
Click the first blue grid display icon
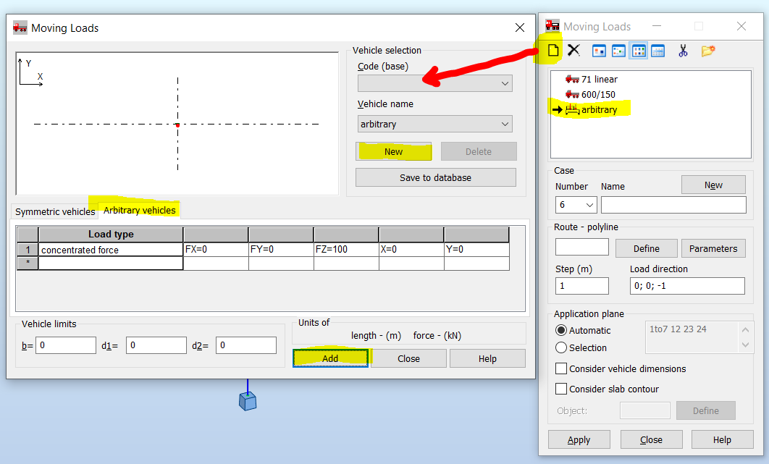pos(598,50)
